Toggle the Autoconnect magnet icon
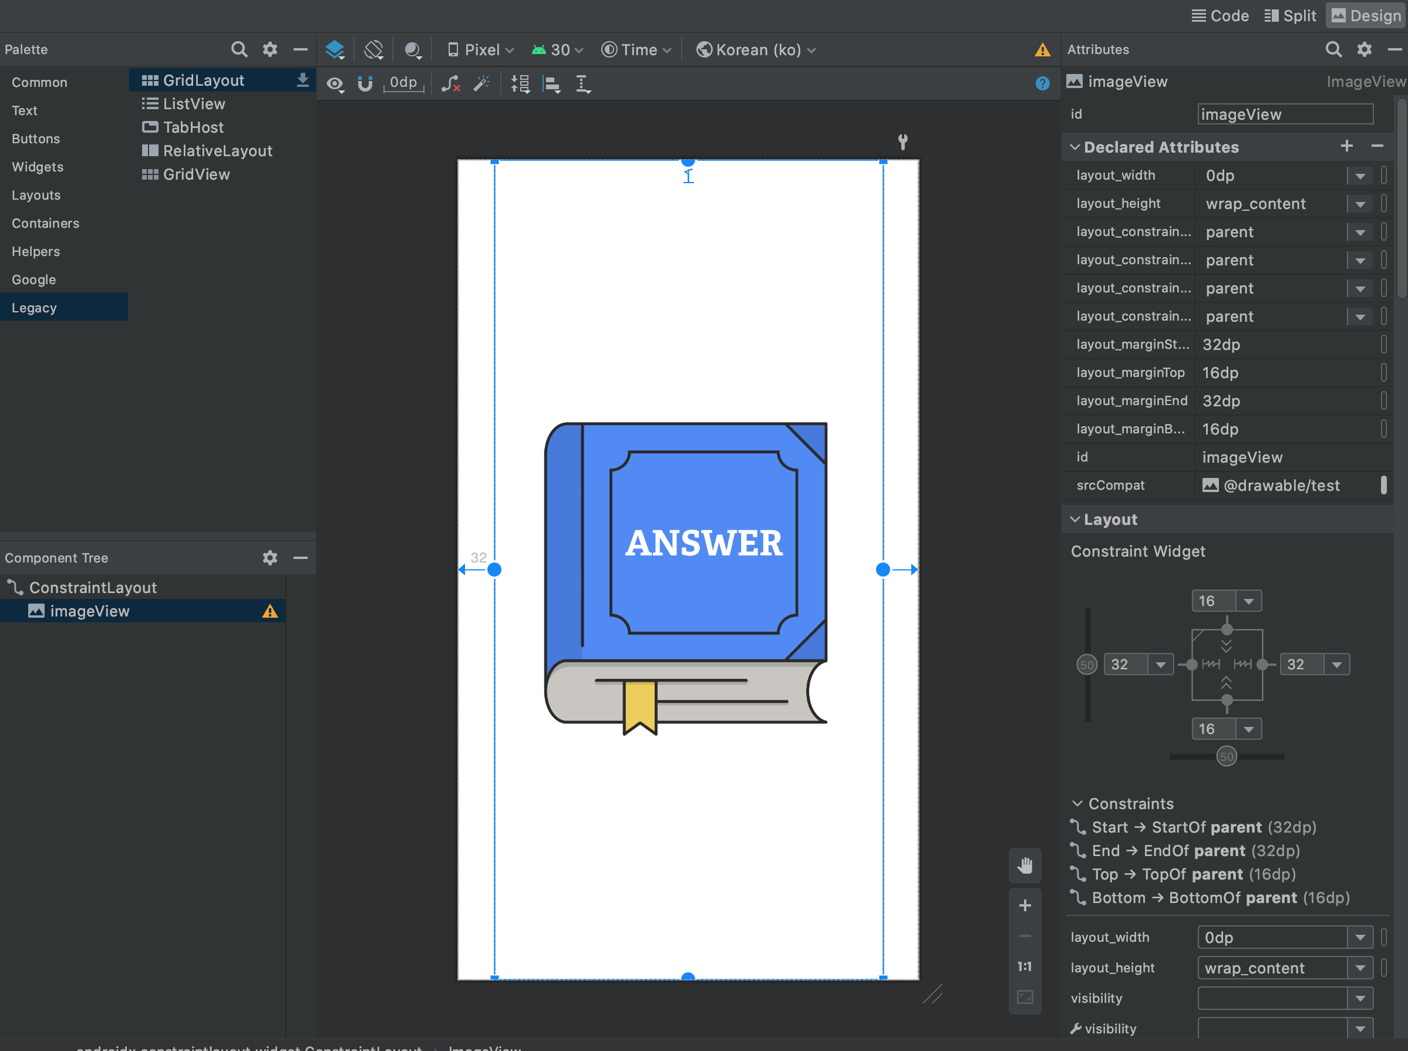 pyautogui.click(x=365, y=83)
